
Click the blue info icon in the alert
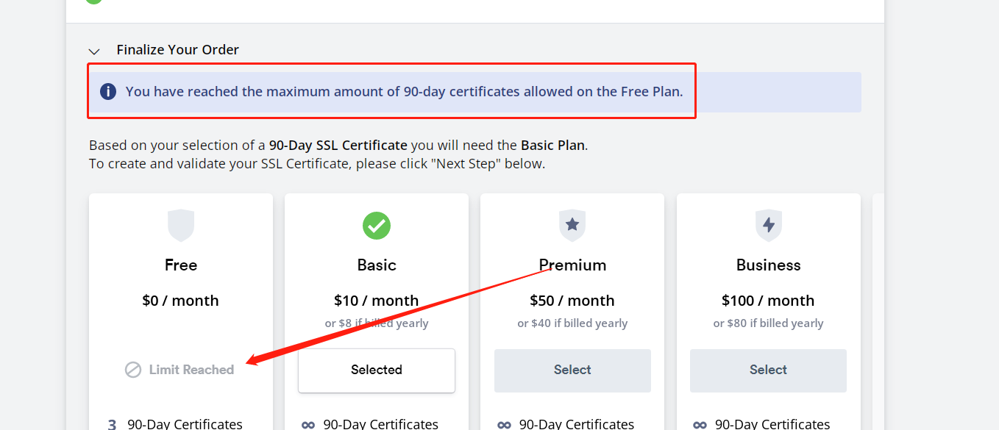click(x=108, y=92)
